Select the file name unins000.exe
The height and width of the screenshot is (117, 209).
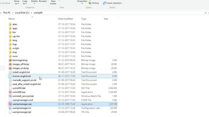point(19,92)
